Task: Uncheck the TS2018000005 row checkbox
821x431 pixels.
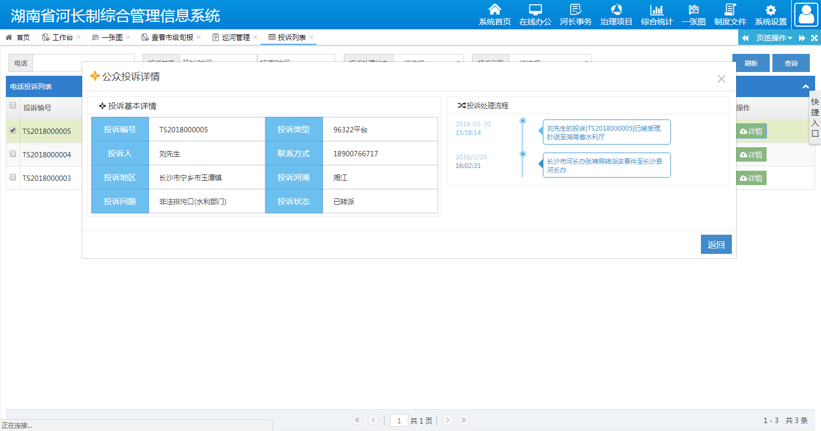Action: pos(13,130)
